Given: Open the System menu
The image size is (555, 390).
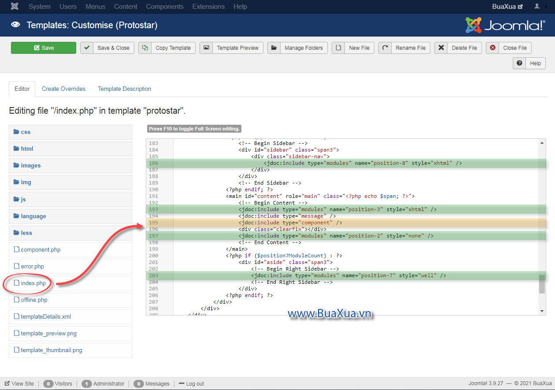Looking at the screenshot, I should coord(39,7).
